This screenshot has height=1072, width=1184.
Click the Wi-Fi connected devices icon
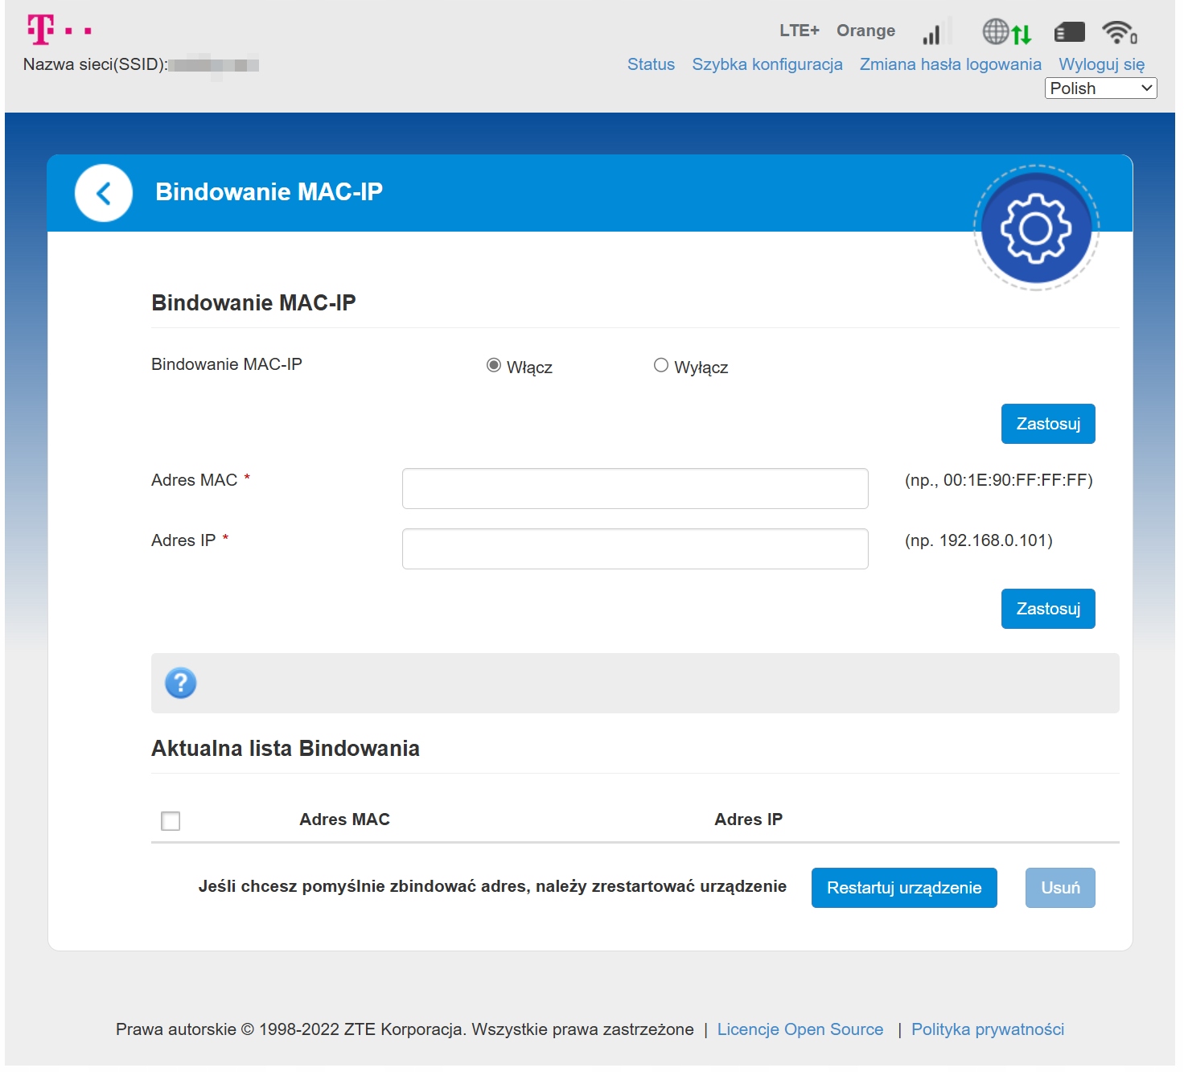(x=1119, y=33)
